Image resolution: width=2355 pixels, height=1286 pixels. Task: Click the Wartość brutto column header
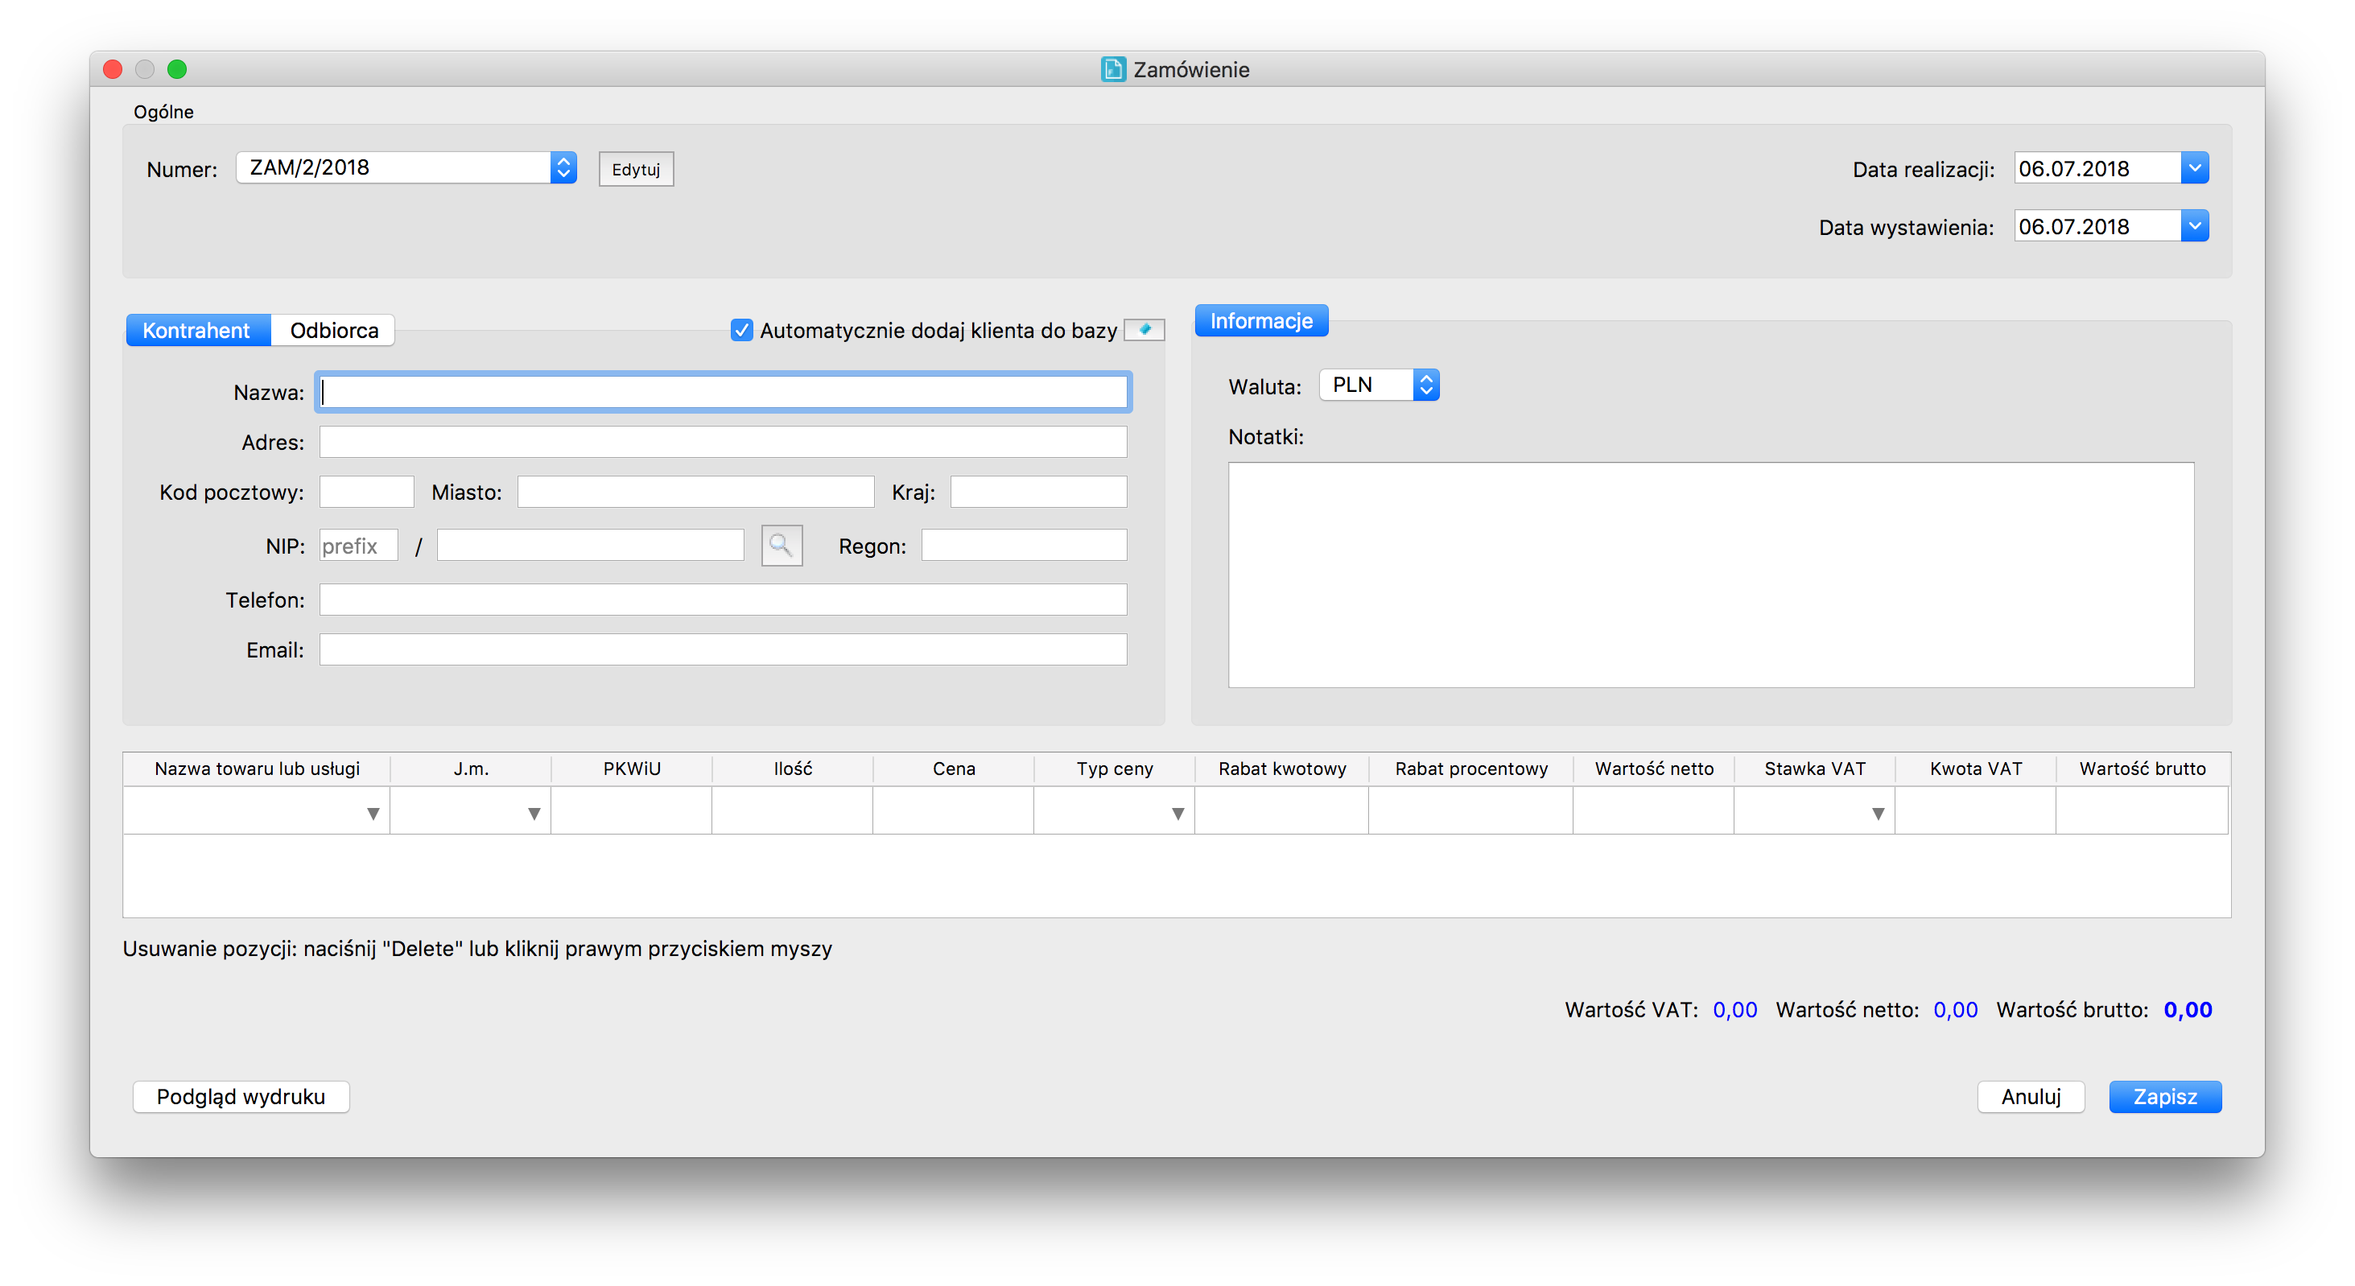click(x=2142, y=769)
